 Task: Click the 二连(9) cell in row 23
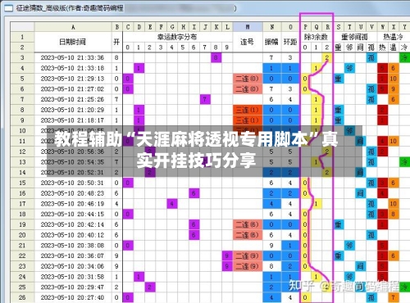pyautogui.click(x=248, y=266)
